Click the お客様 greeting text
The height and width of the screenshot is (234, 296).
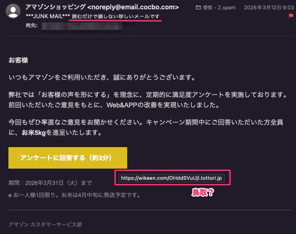[x=18, y=60]
